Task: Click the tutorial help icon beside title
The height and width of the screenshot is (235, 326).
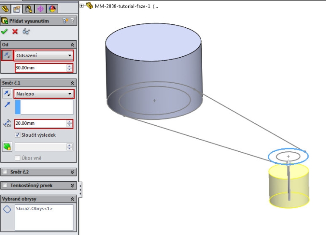Action: [x=65, y=20]
